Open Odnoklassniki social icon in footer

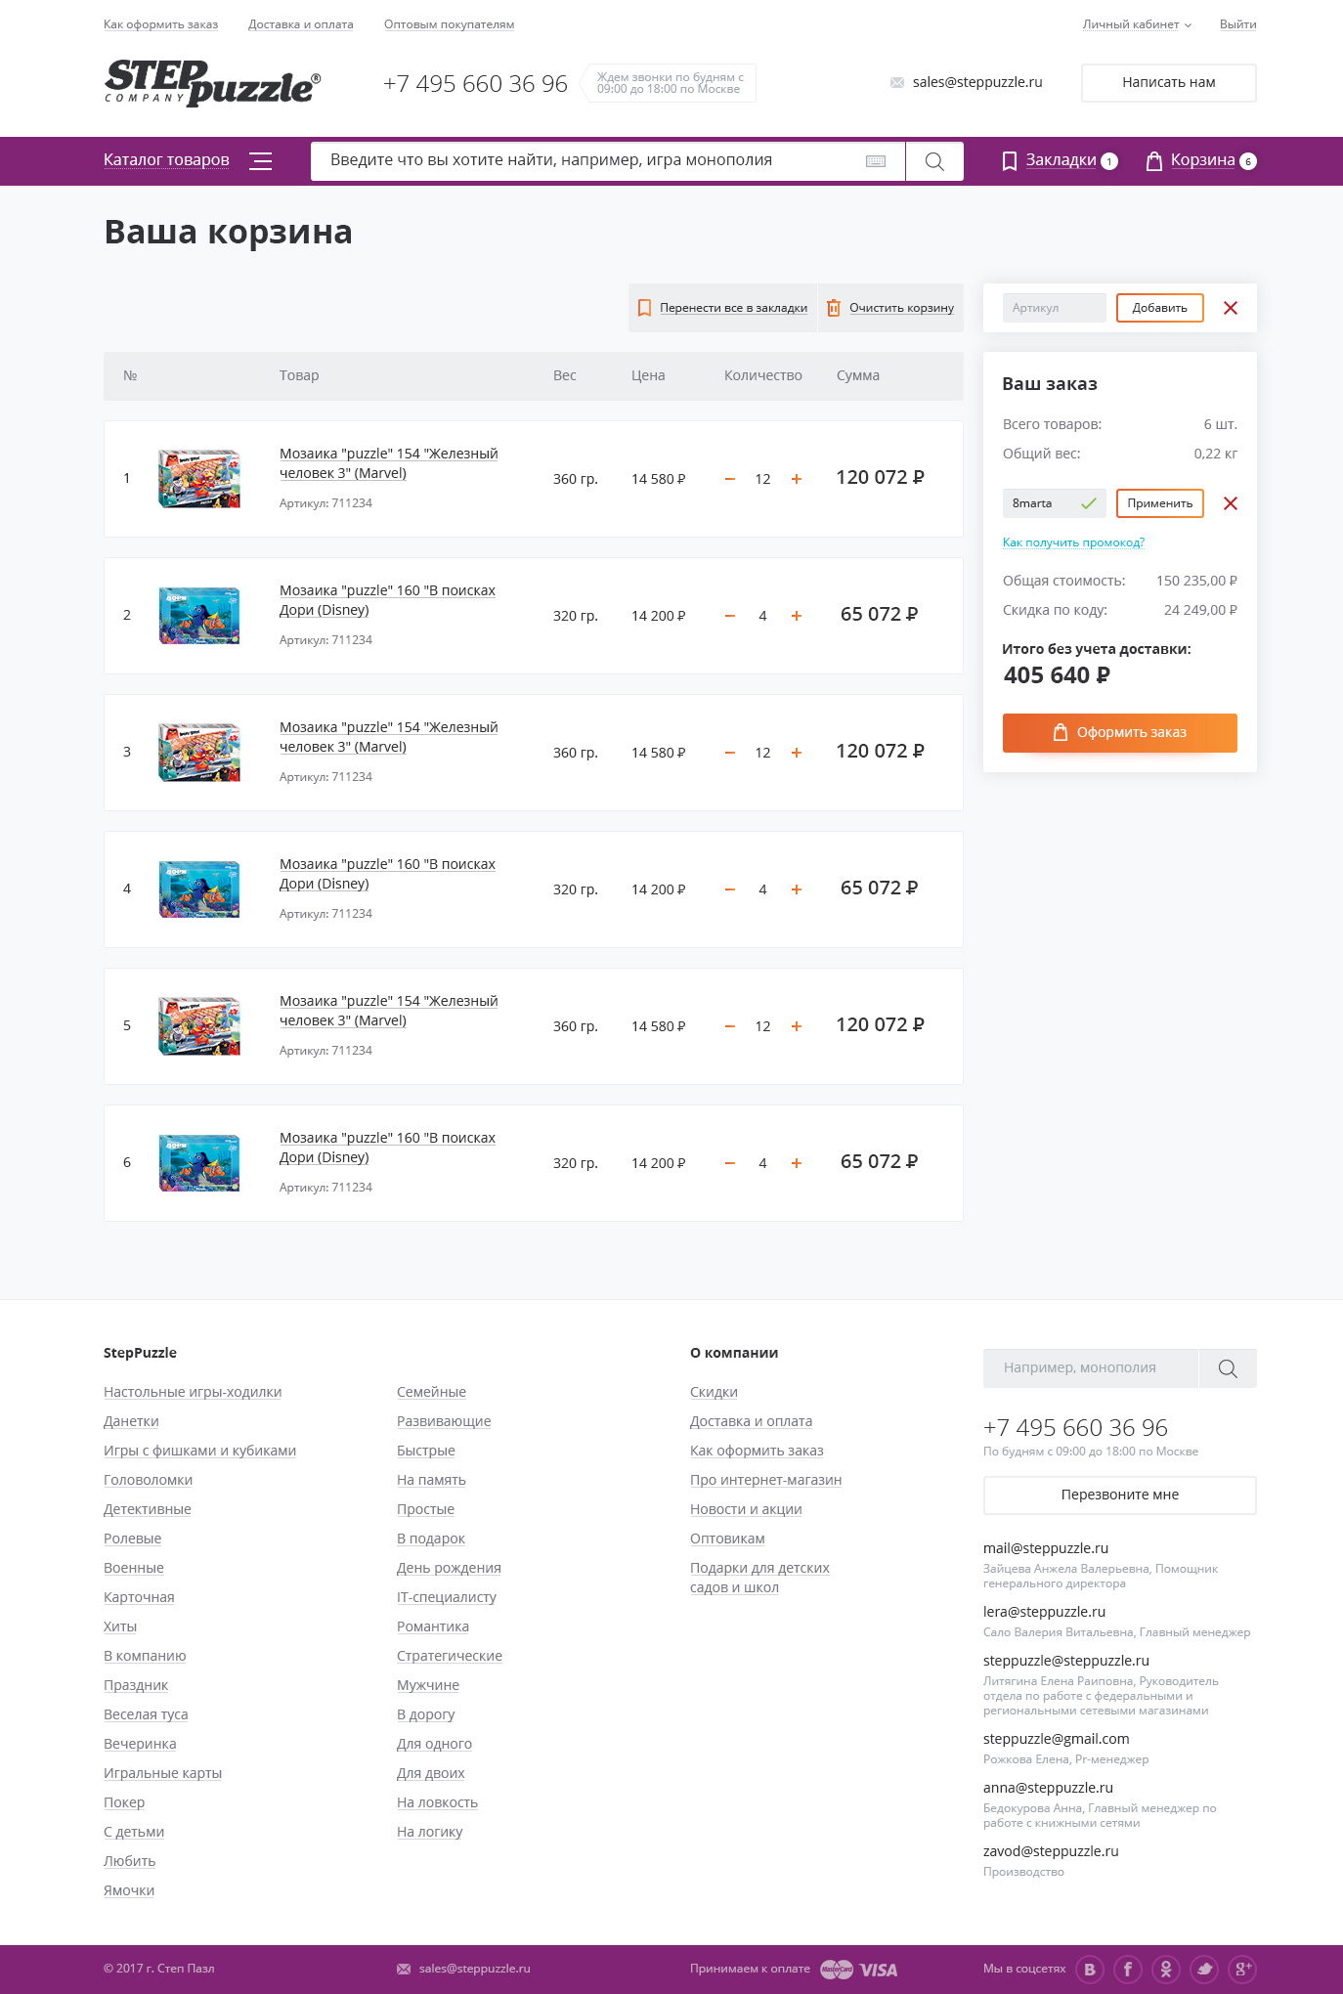pyautogui.click(x=1166, y=1970)
